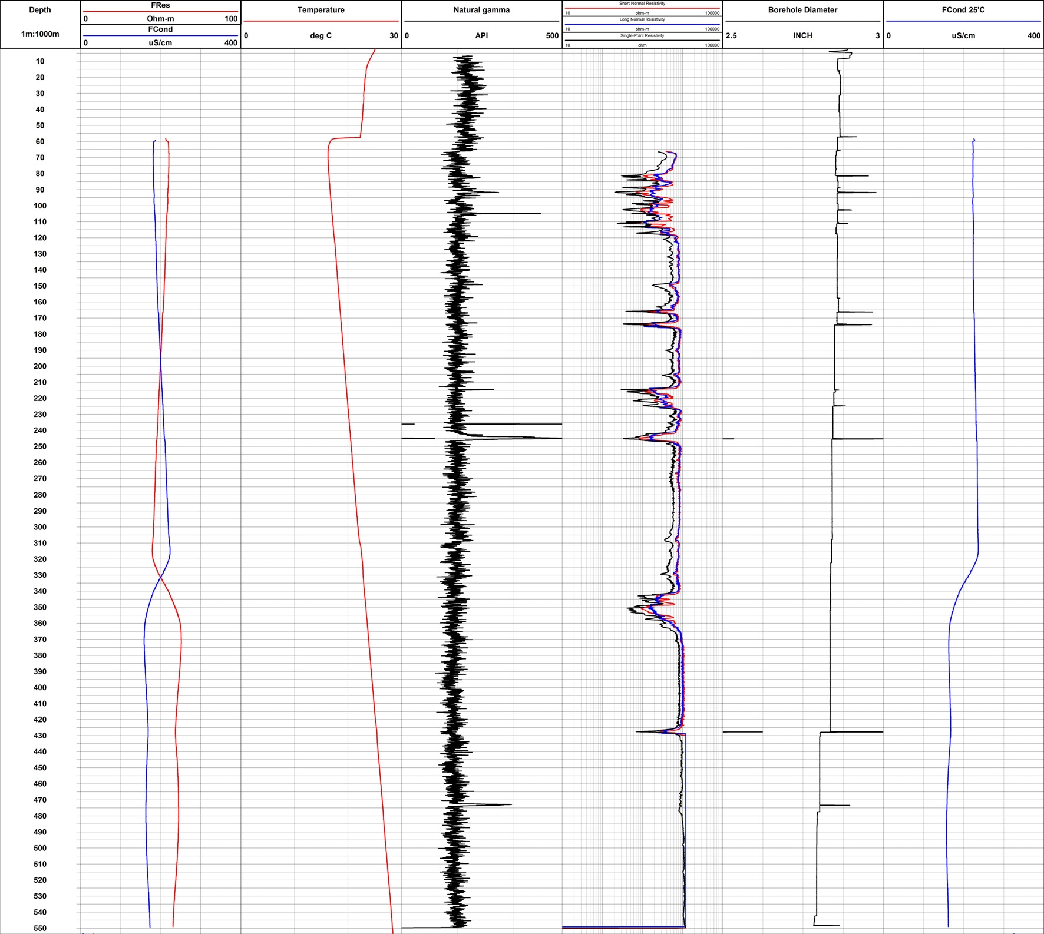The image size is (1044, 934).
Task: Click depth label 60
Action: click(40, 141)
